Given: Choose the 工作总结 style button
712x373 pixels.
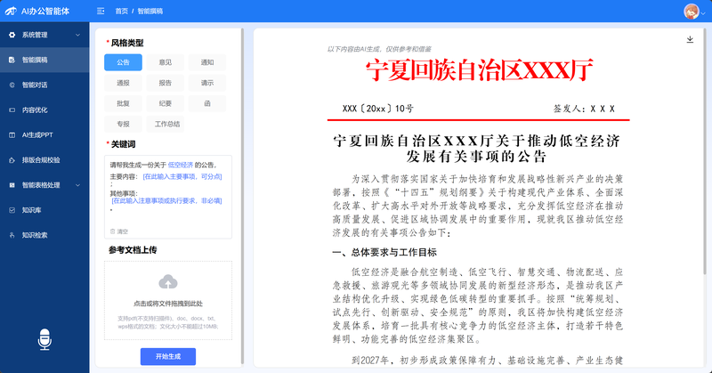Looking at the screenshot, I should pyautogui.click(x=166, y=124).
